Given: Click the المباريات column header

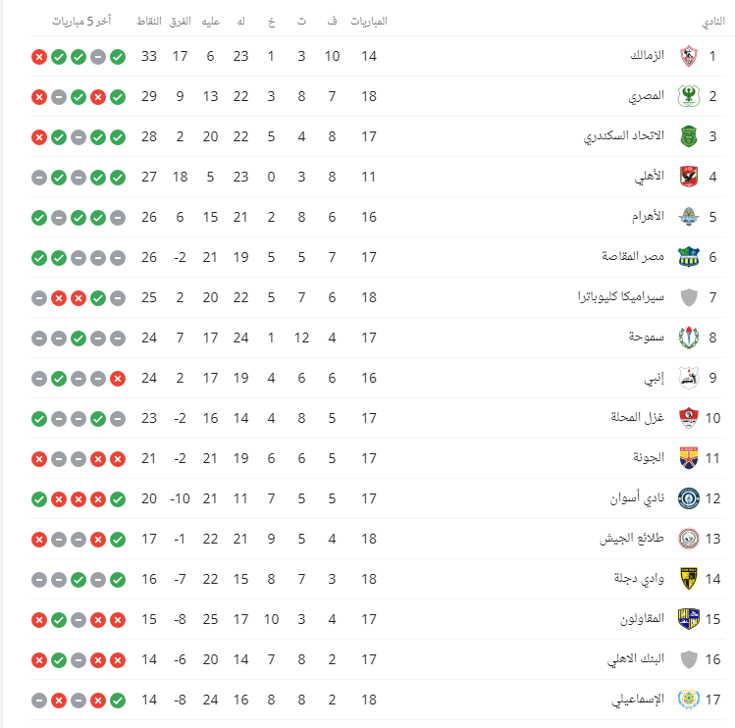Looking at the screenshot, I should (x=369, y=22).
